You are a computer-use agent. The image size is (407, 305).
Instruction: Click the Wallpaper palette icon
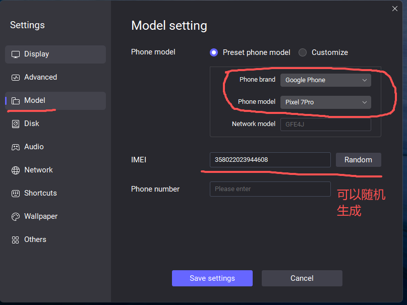pyautogui.click(x=16, y=217)
